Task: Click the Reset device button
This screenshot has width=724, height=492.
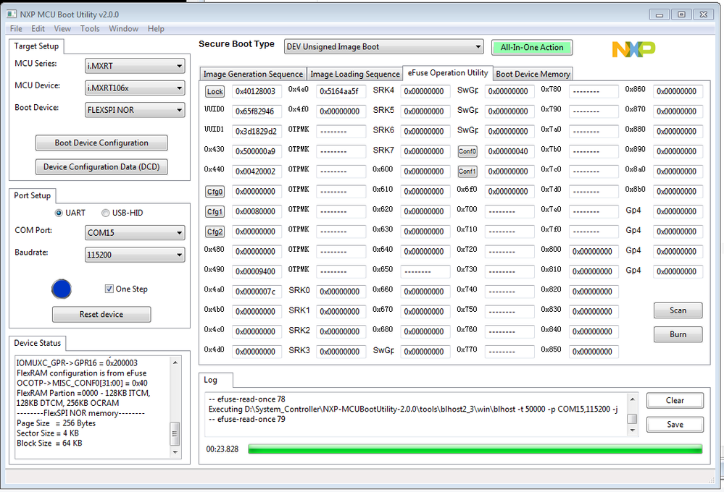Action: tap(101, 315)
